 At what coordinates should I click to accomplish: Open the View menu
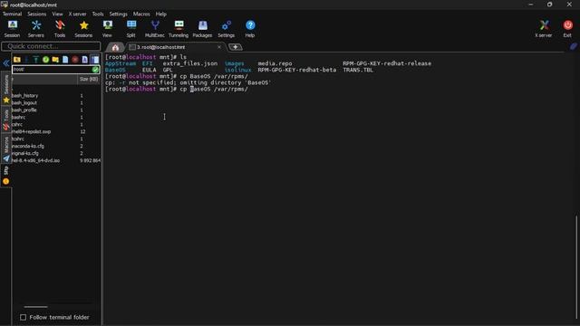[x=57, y=14]
